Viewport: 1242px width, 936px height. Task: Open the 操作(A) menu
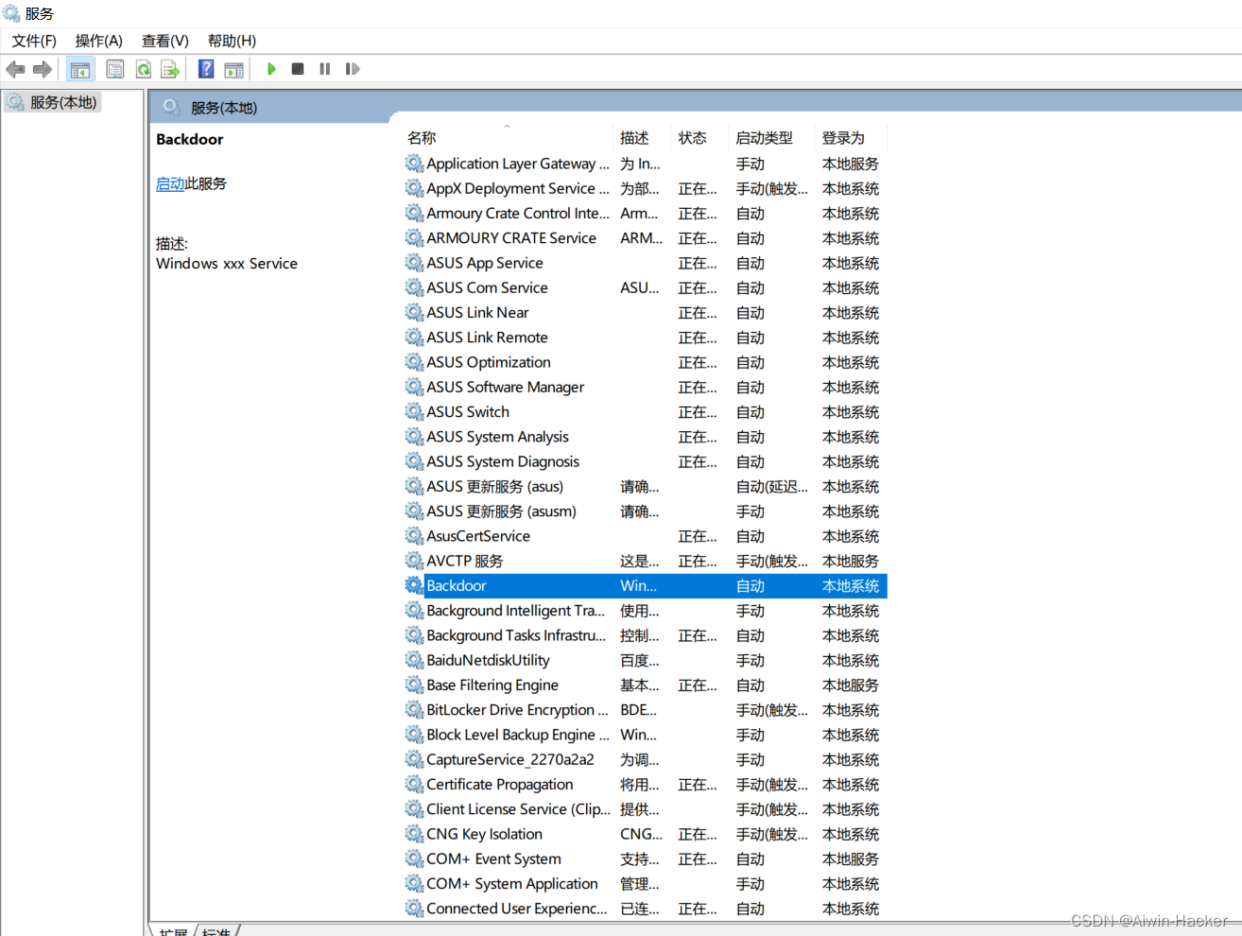pyautogui.click(x=99, y=41)
